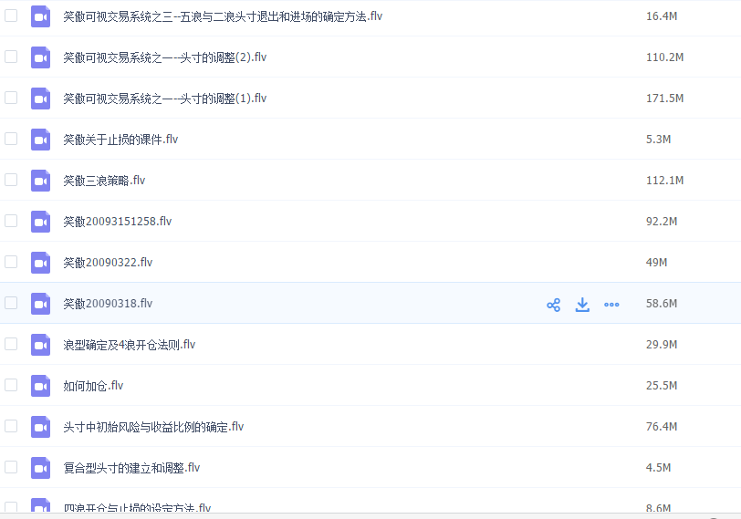Click video icon for 浪型确定及4浪开仓法则.flv

40,345
